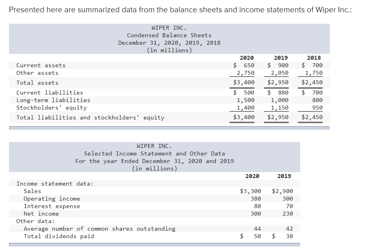Click the 2019 dividends paid value 30
The height and width of the screenshot is (252, 365).
click(x=290, y=236)
